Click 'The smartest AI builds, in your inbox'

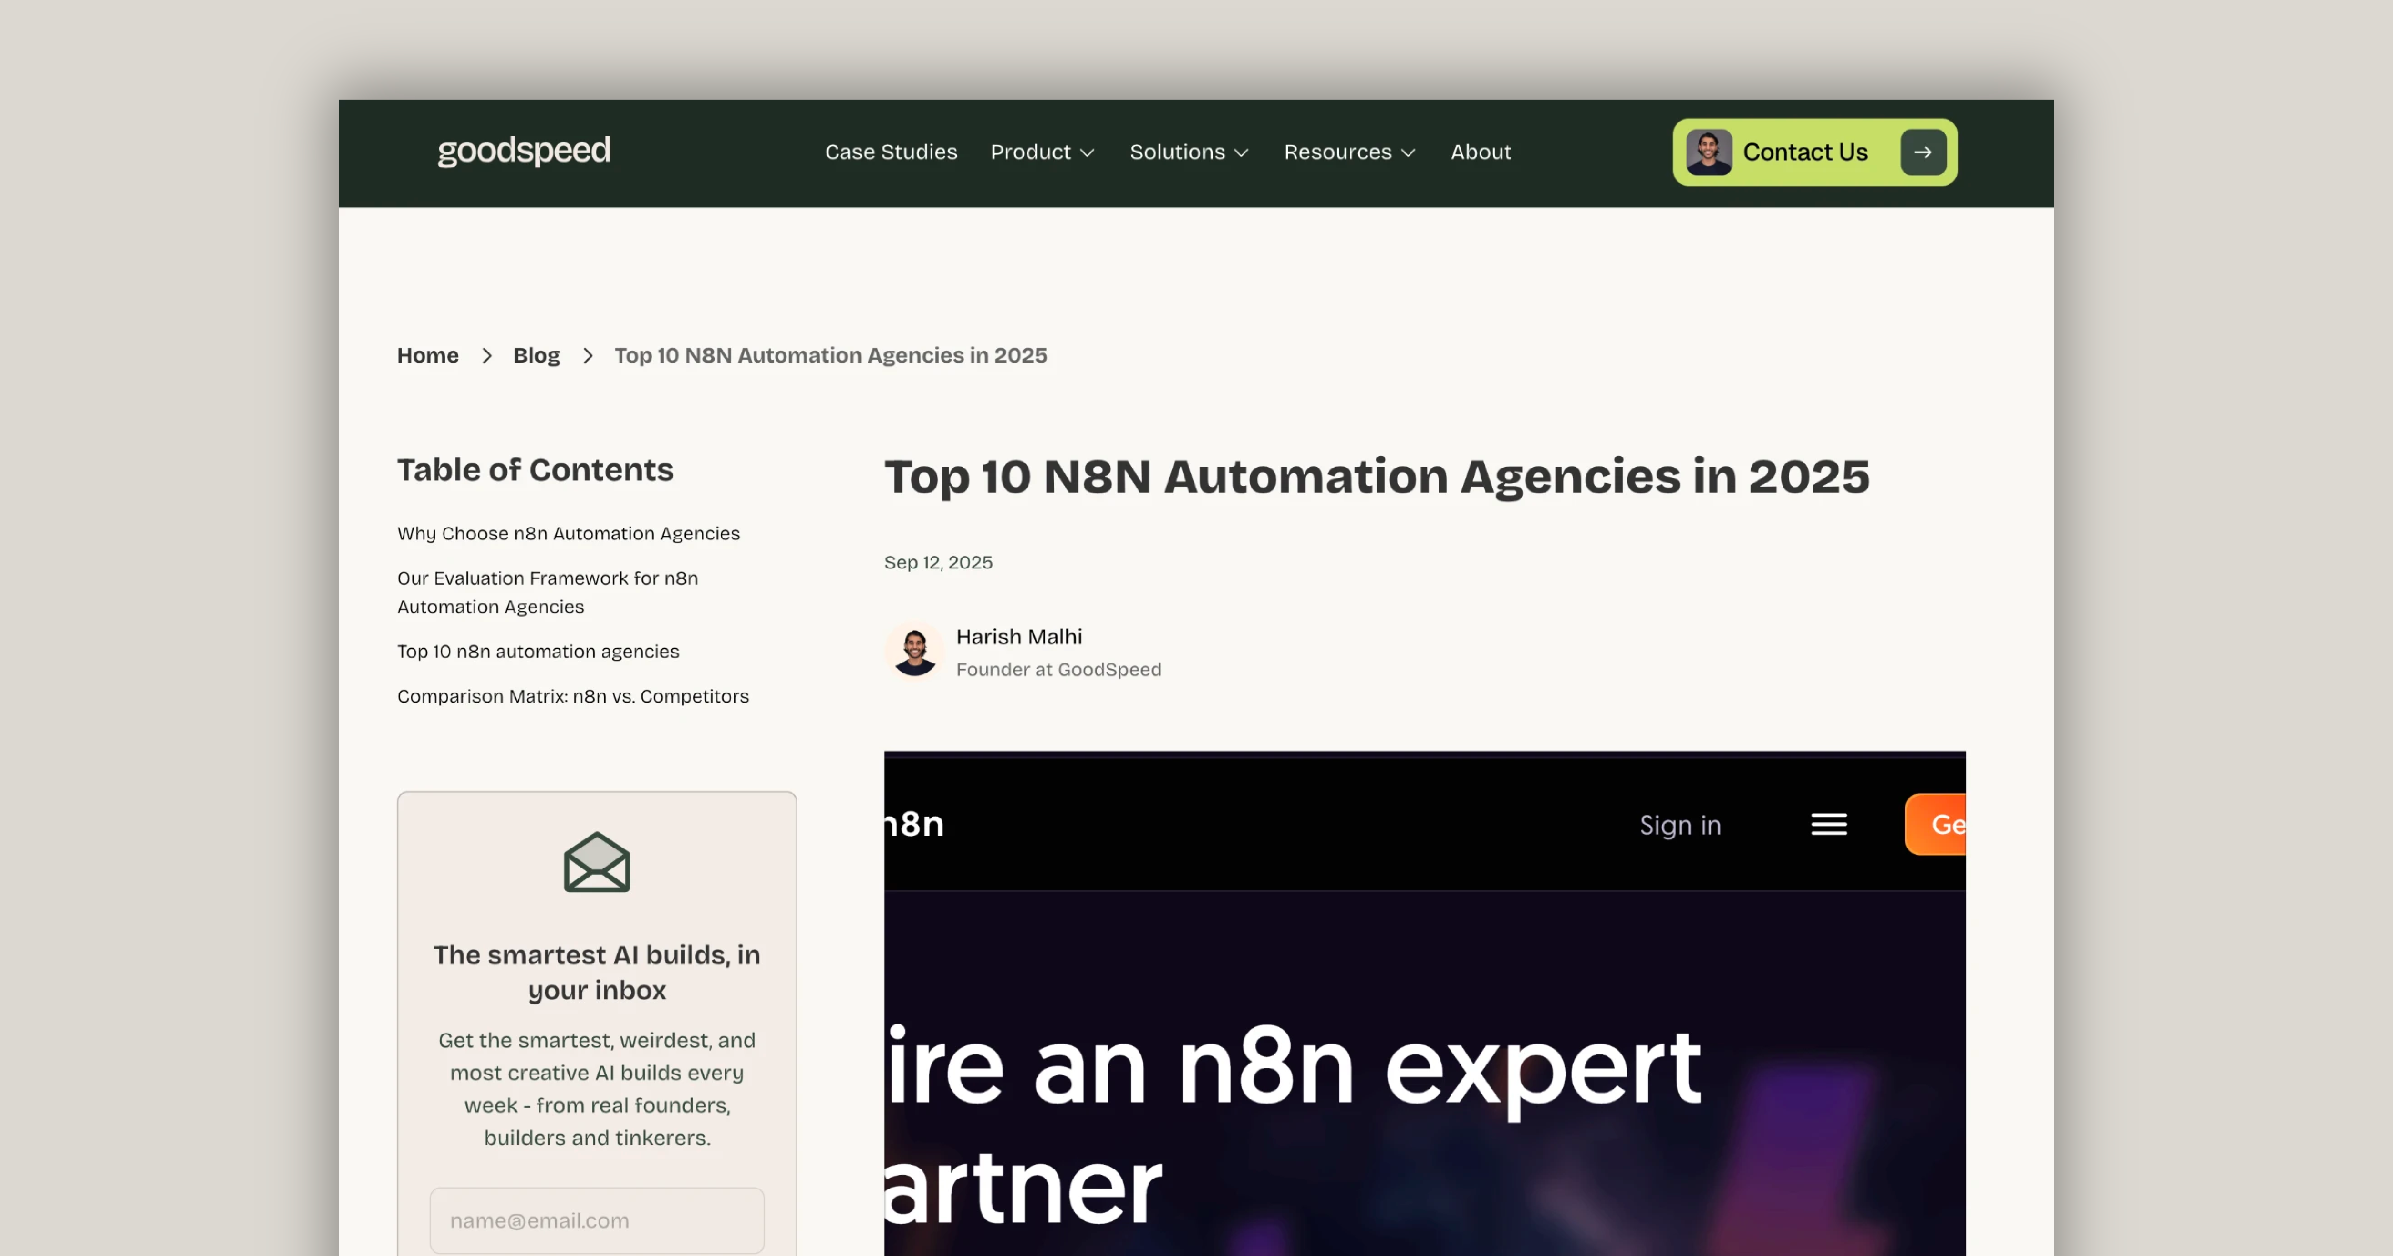(x=596, y=972)
